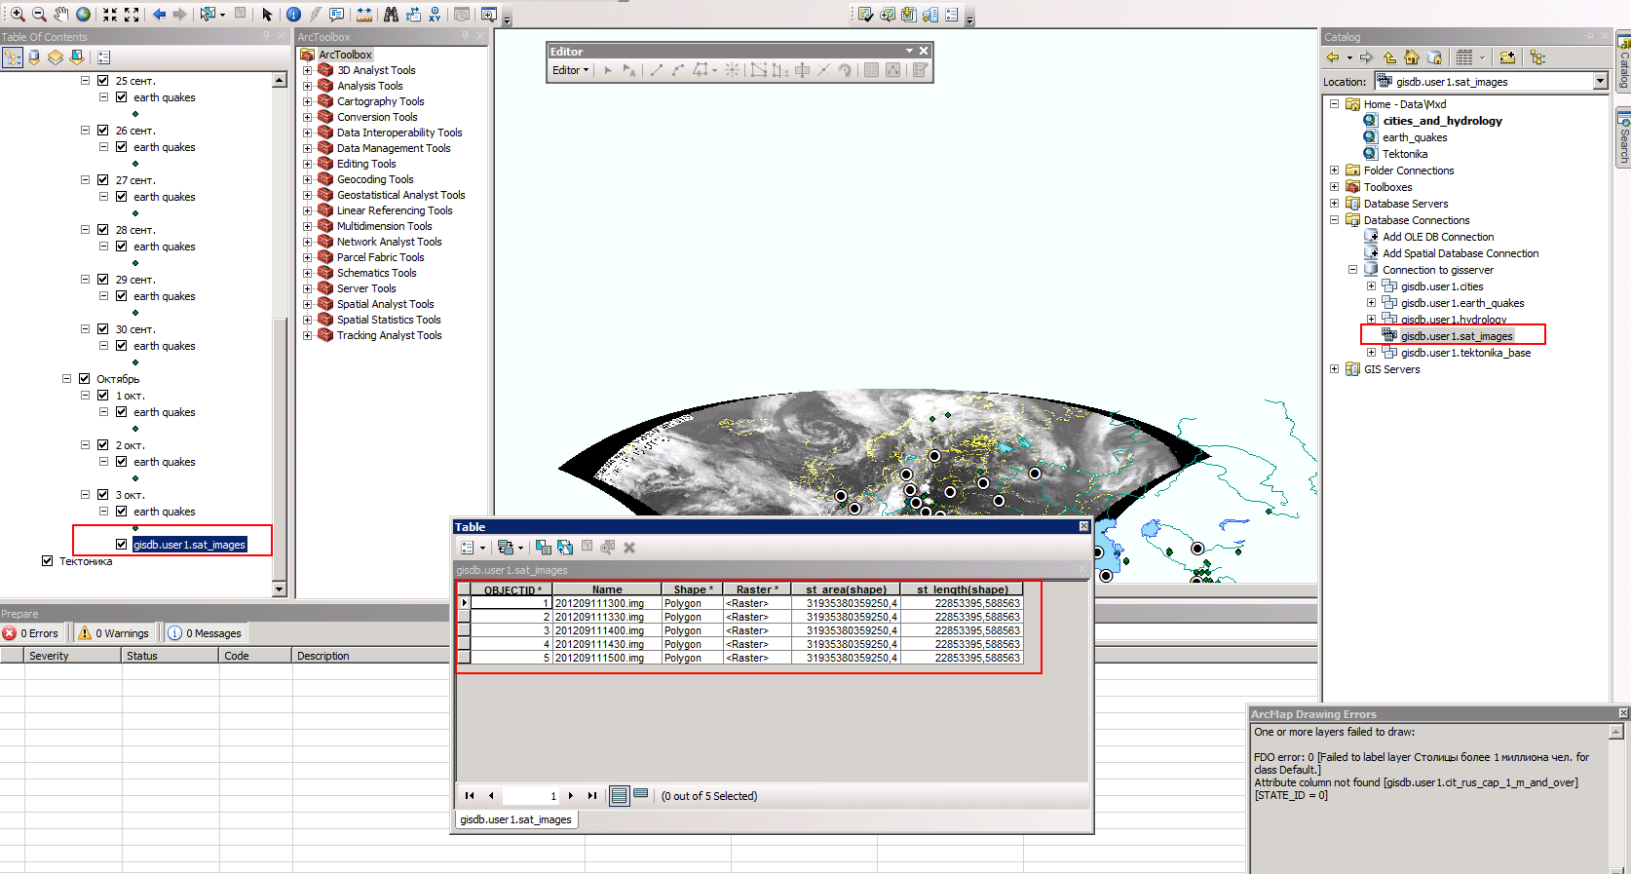Screen dimensions: 1631x874
Task: Toggle the Тектоника layer checkbox
Action: [47, 561]
